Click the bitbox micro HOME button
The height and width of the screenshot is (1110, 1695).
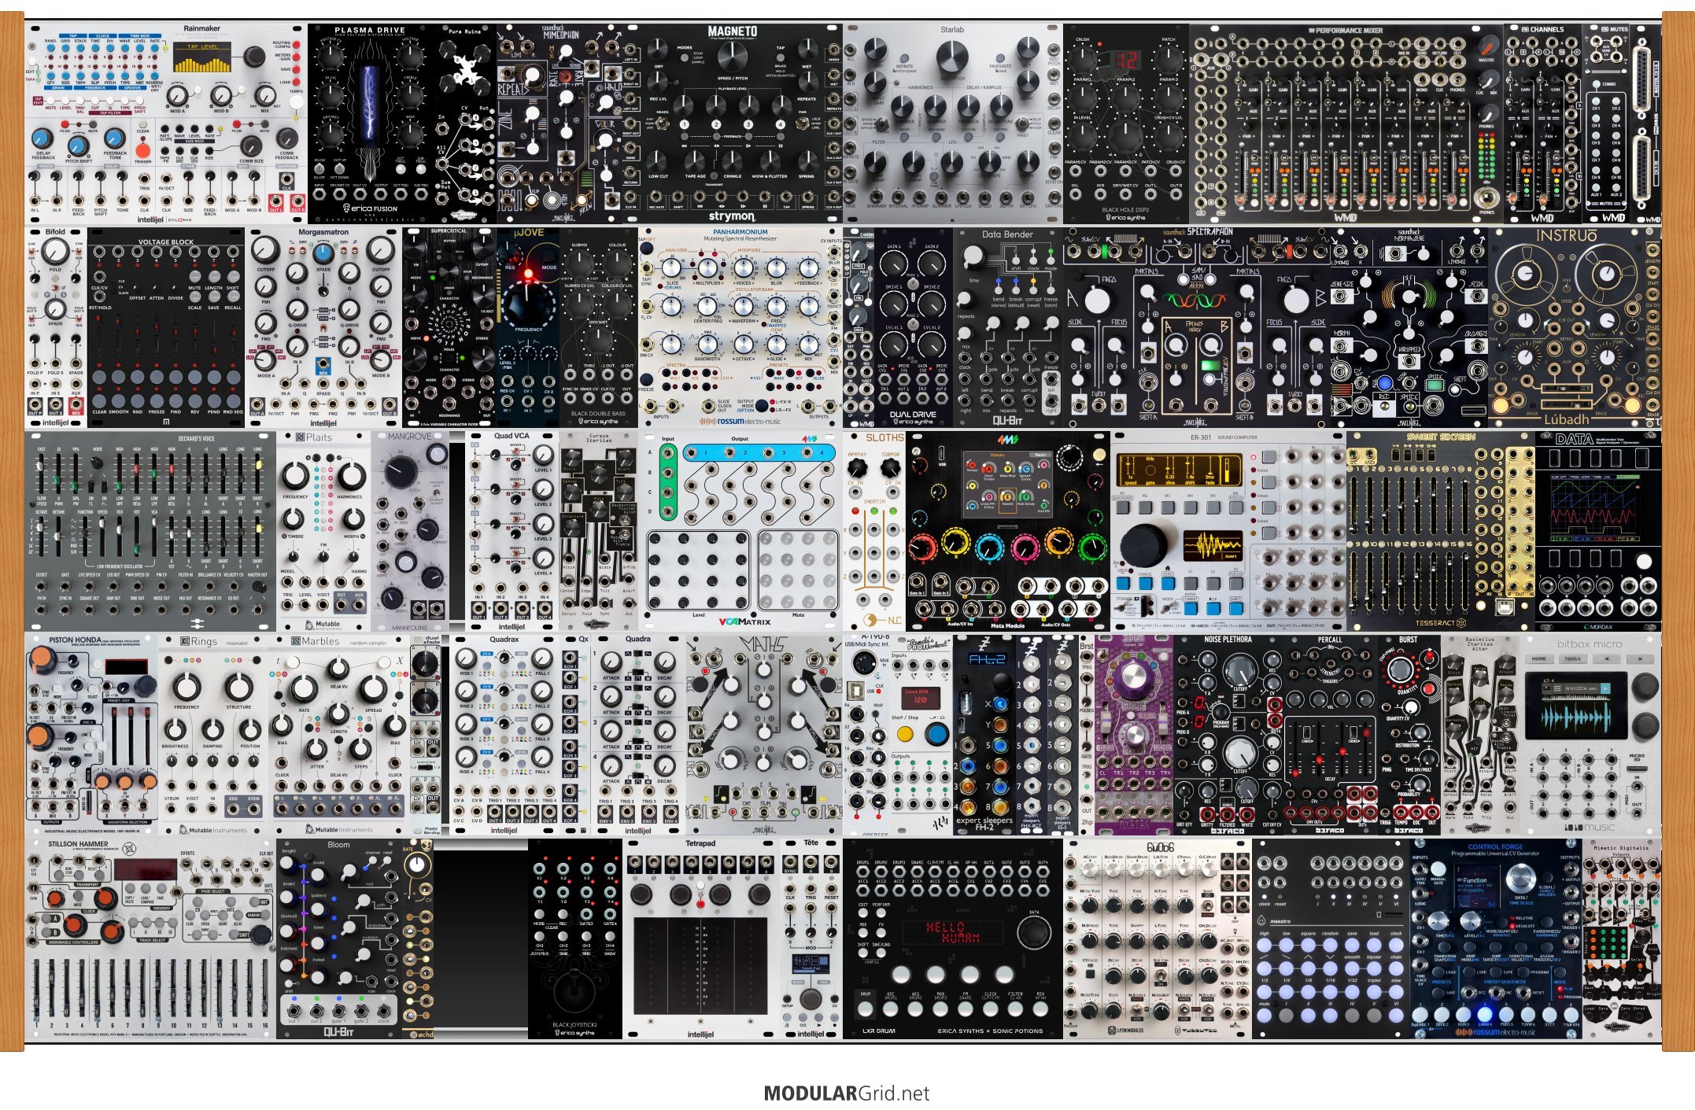pos(1538,659)
